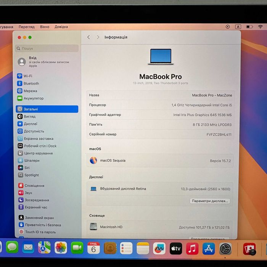The height and width of the screenshot is (267, 267).
Task: Open Photo Booth from the Dock
Action: 249,249
